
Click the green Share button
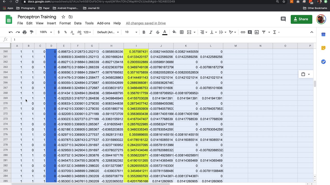pos(301,19)
